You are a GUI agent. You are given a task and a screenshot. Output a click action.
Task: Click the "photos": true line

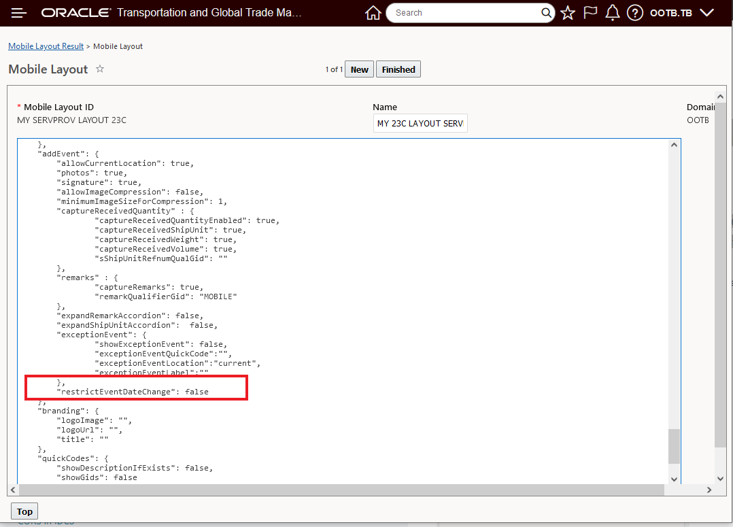(92, 173)
